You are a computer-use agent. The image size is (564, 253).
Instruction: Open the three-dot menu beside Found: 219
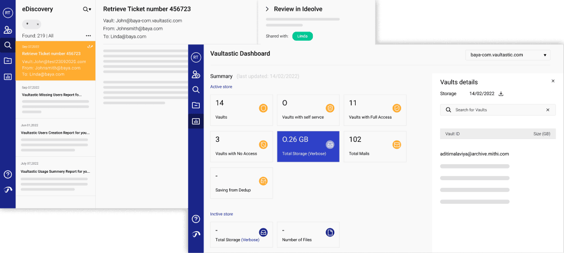point(88,36)
